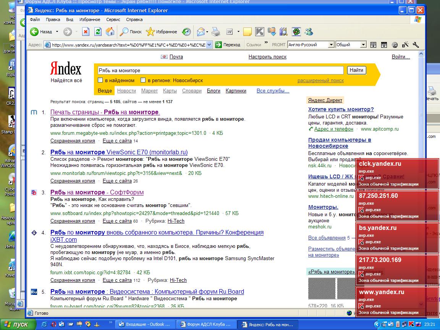Expand the Mail button dropdown arrow
Image resolution: width=440 pixels, height=330 pixels.
click(207, 32)
